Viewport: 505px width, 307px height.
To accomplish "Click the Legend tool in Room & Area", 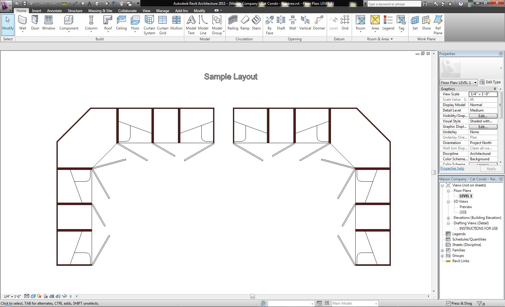I will coord(388,23).
